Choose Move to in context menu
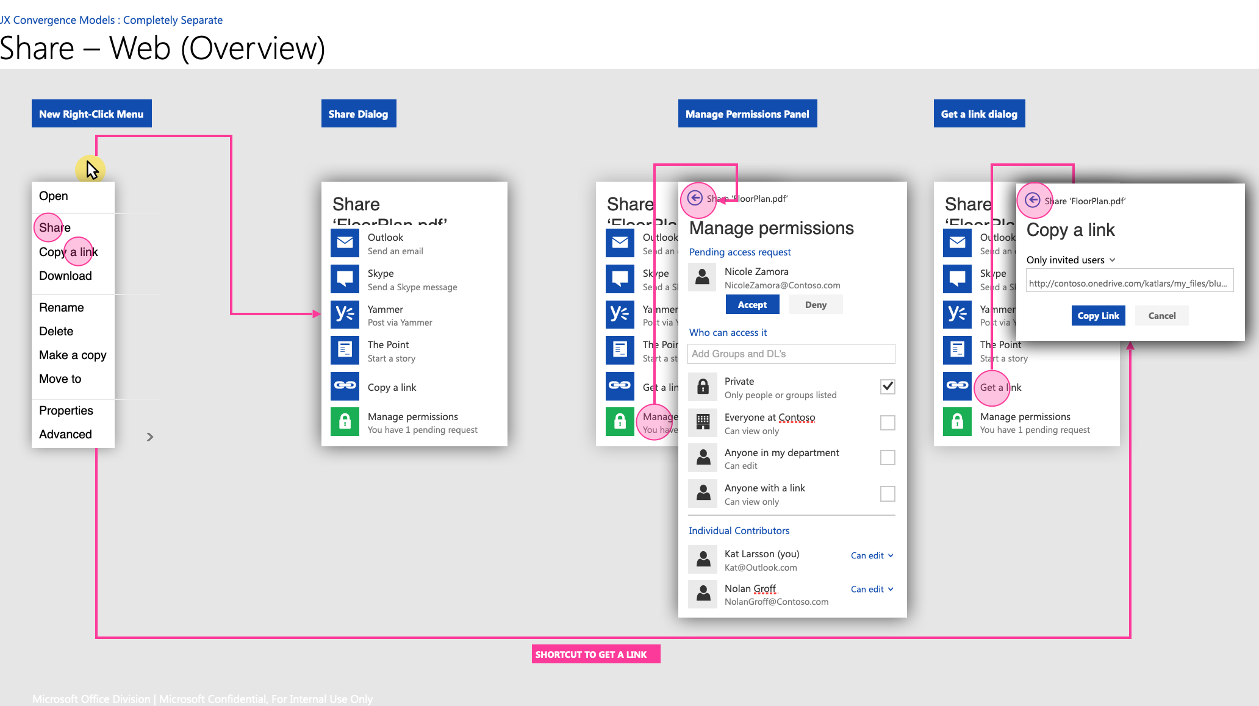 (x=60, y=379)
